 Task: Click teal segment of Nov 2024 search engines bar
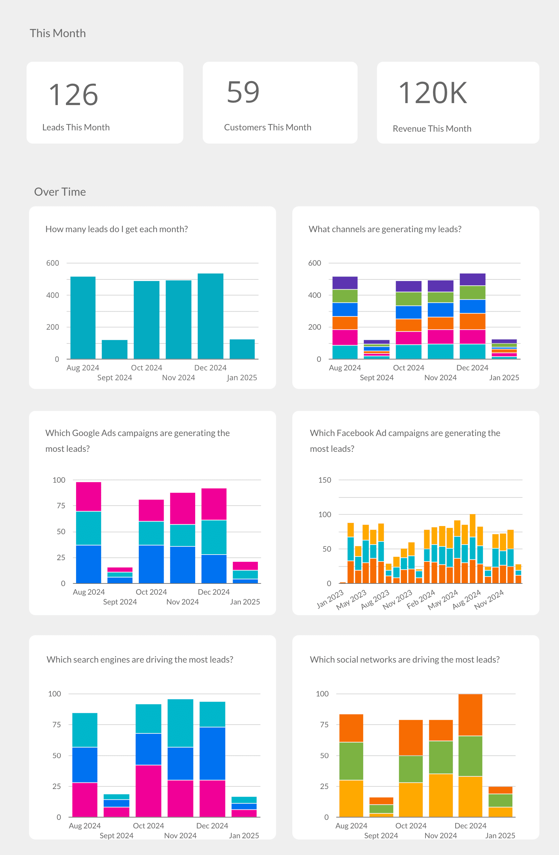tap(180, 723)
